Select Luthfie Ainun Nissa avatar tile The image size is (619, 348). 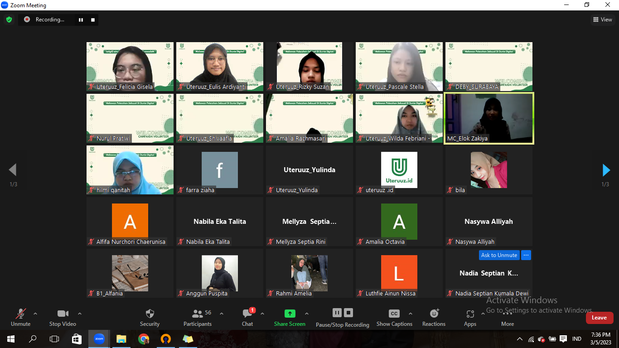pyautogui.click(x=399, y=273)
